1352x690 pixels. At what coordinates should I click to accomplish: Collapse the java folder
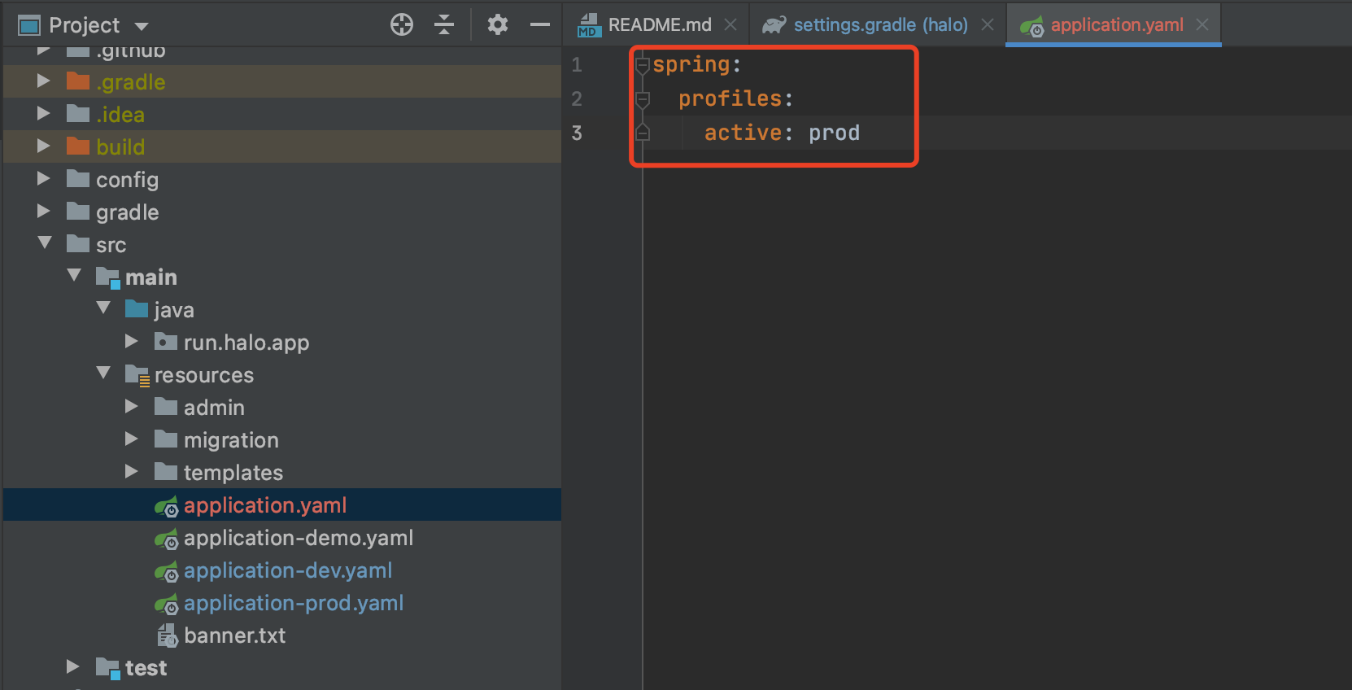pos(103,308)
